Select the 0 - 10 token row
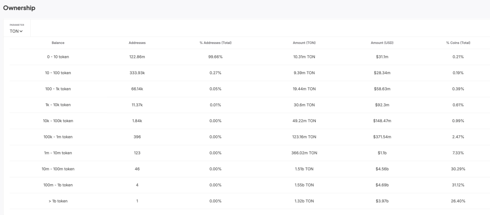This screenshot has height=215, width=490. (58, 57)
